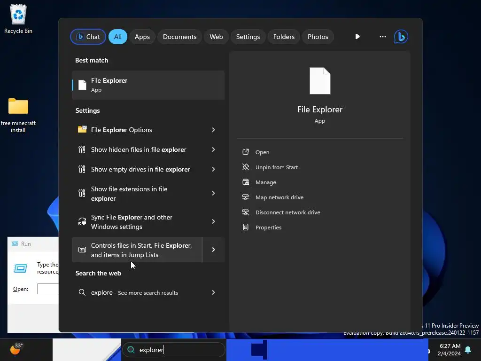Switch to the Chat filter tab

pos(88,37)
